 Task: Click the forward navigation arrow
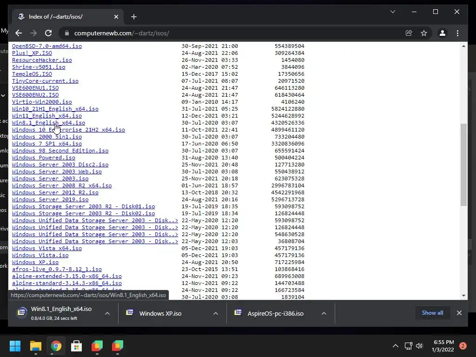pyautogui.click(x=33, y=33)
